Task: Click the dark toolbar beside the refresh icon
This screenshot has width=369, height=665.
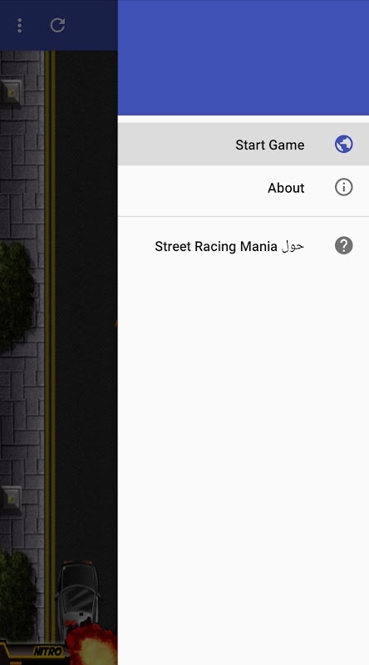Action: point(91,26)
